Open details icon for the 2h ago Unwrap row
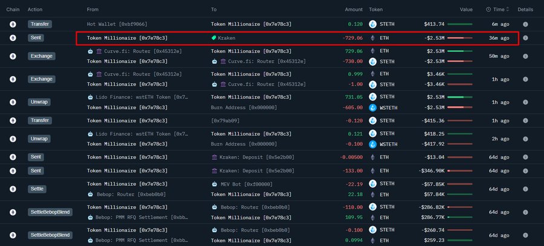Viewport: 544px width, 246px height. tap(525, 139)
